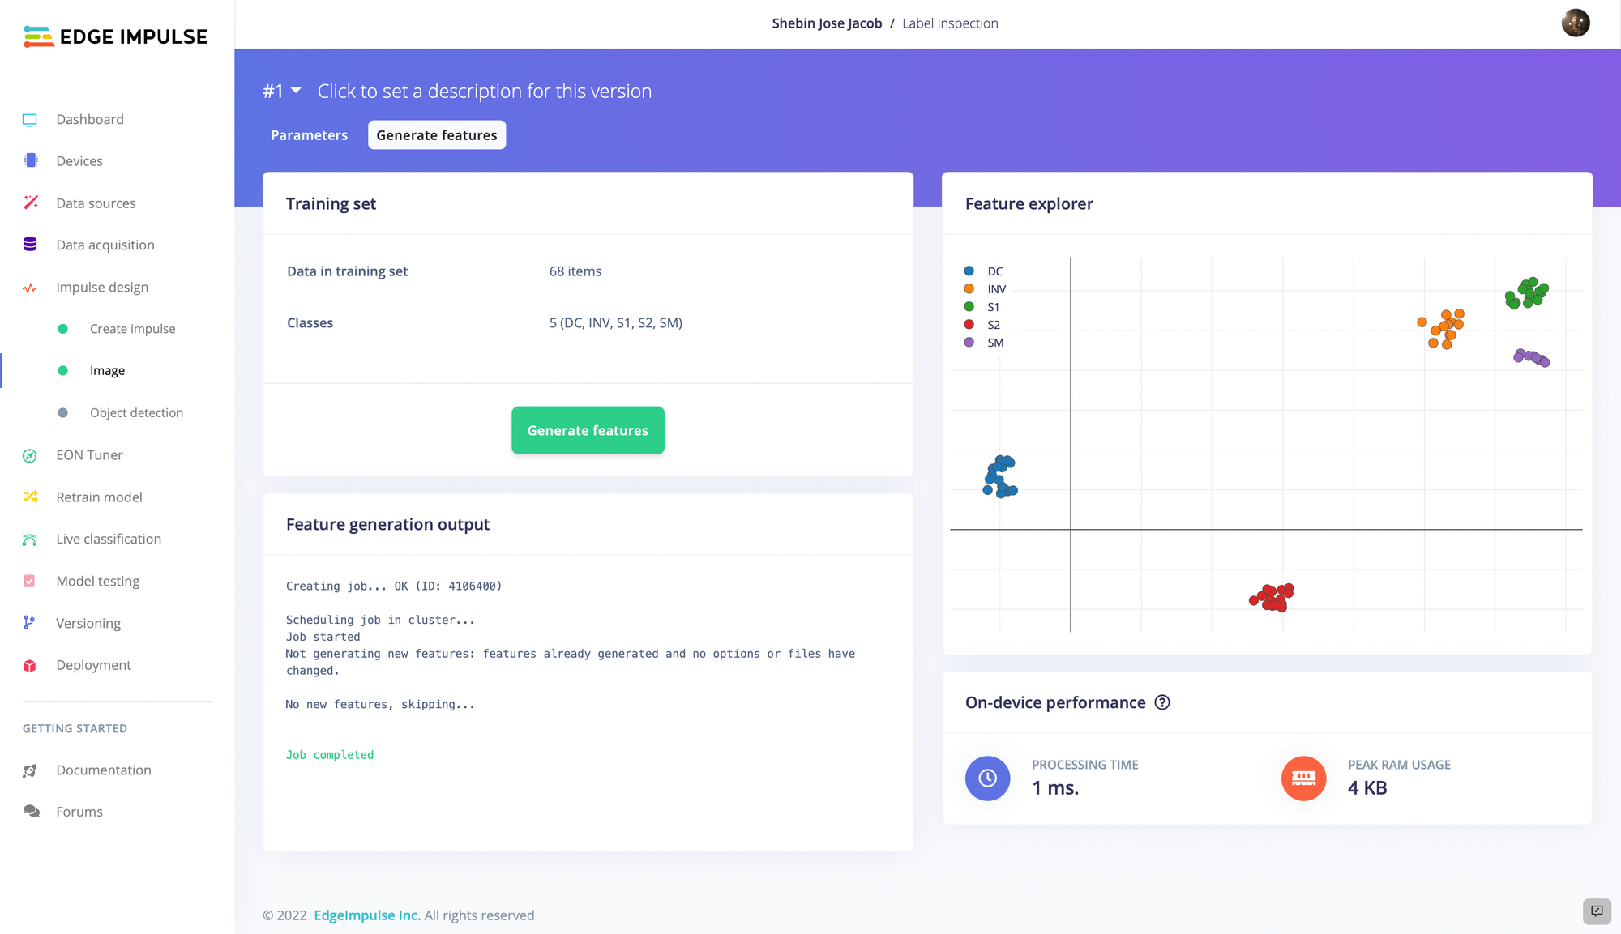The image size is (1621, 934).
Task: Click the version description placeholder text
Action: (484, 92)
